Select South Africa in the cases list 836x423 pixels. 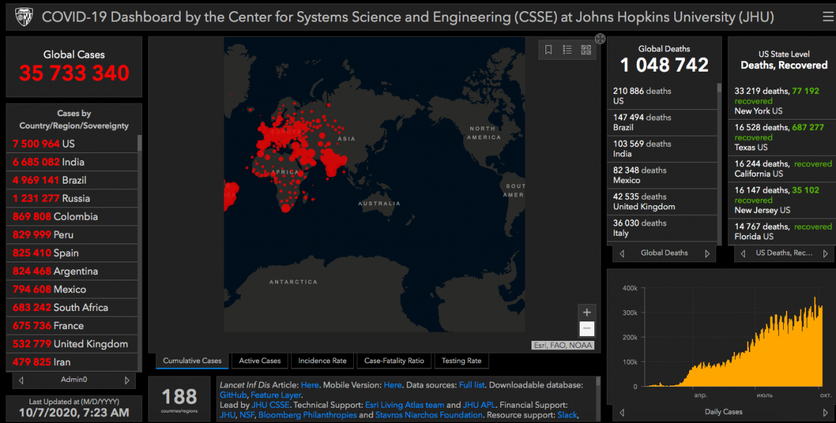click(73, 308)
